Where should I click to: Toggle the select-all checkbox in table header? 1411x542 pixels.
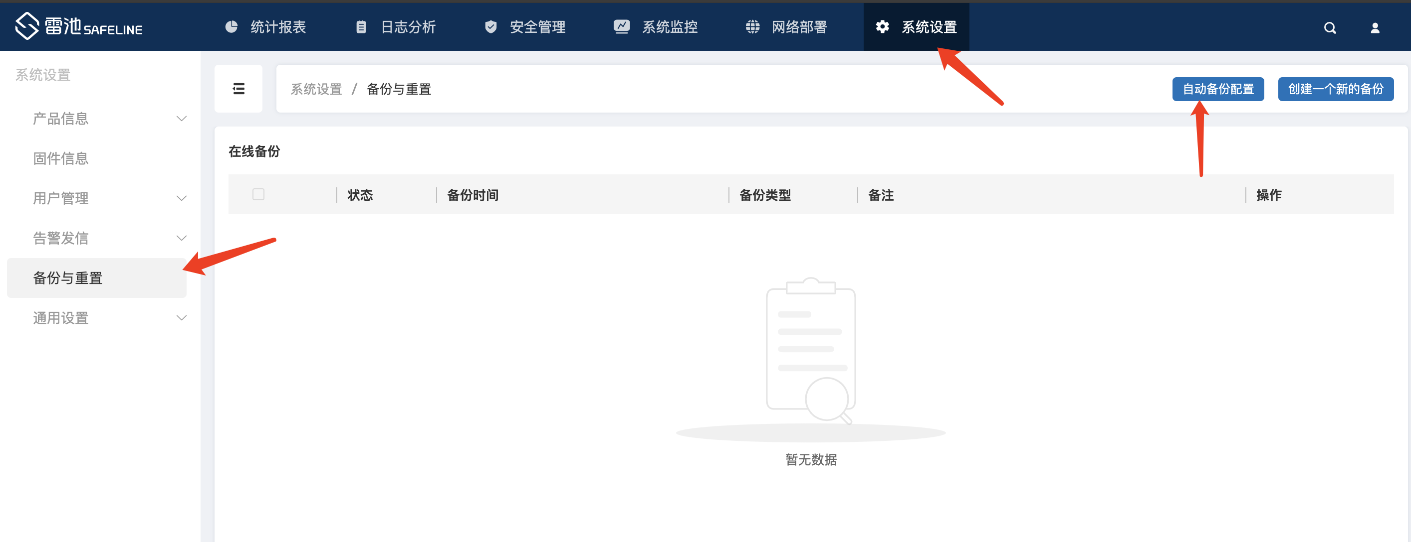click(x=258, y=194)
